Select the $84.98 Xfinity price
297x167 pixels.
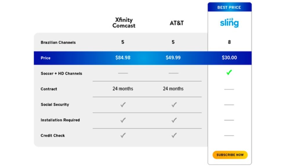123,58
